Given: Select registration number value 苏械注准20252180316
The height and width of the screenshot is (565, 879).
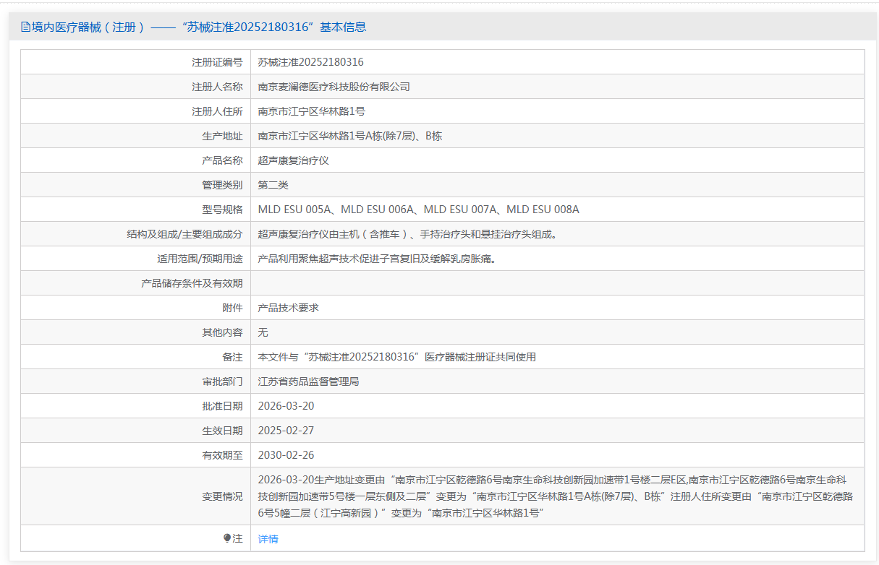Looking at the screenshot, I should click(311, 62).
